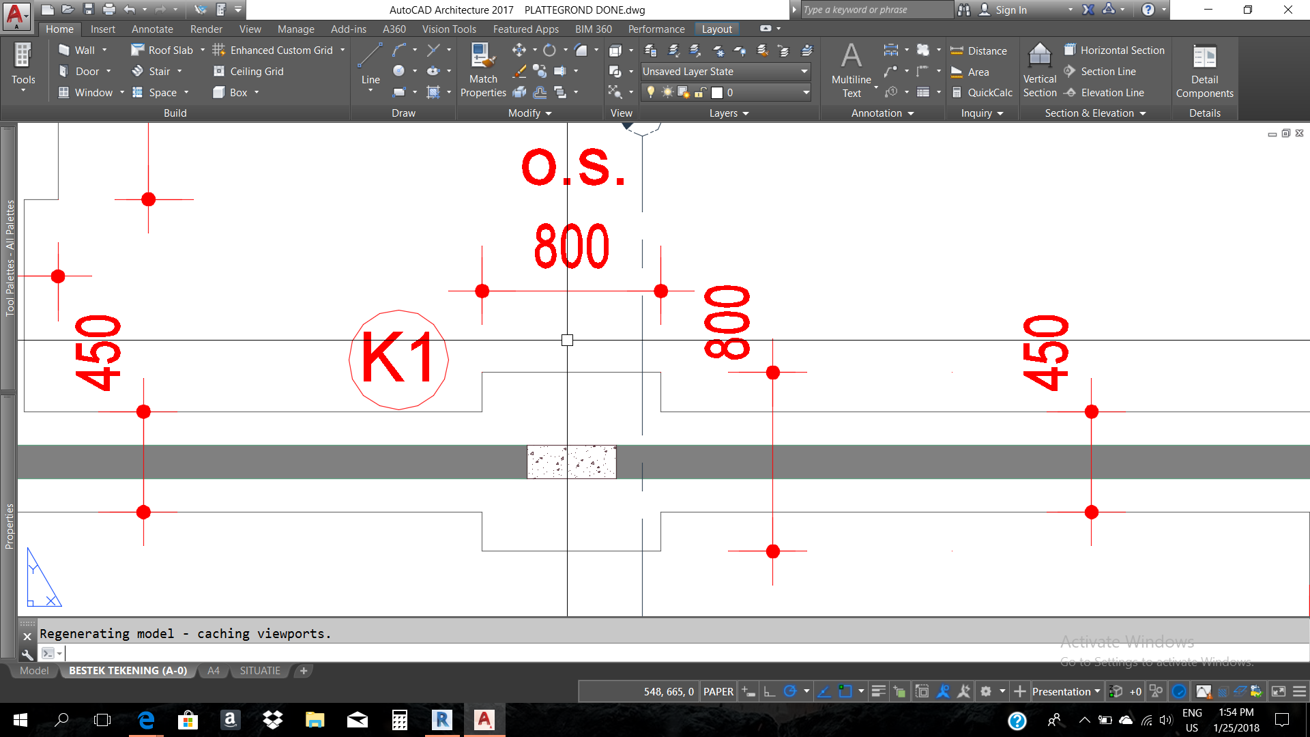Screen dimensions: 1310x737
Task: Open QuickCalc calculator tool
Action: point(982,93)
